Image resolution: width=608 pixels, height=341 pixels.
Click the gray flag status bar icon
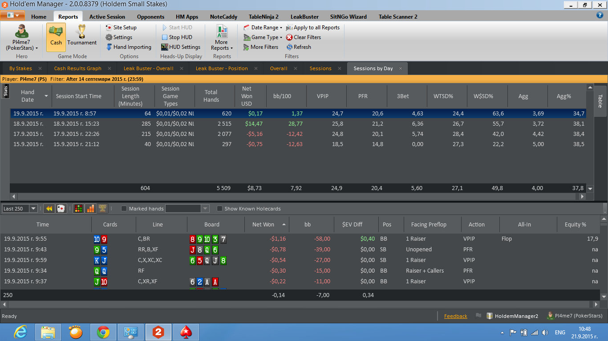[x=478, y=316]
